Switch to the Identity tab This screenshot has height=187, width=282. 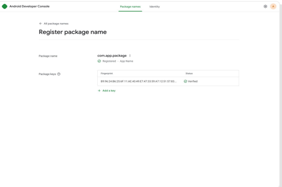coord(154,6)
